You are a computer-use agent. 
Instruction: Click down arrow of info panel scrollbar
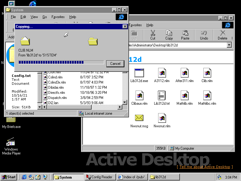[40, 107]
